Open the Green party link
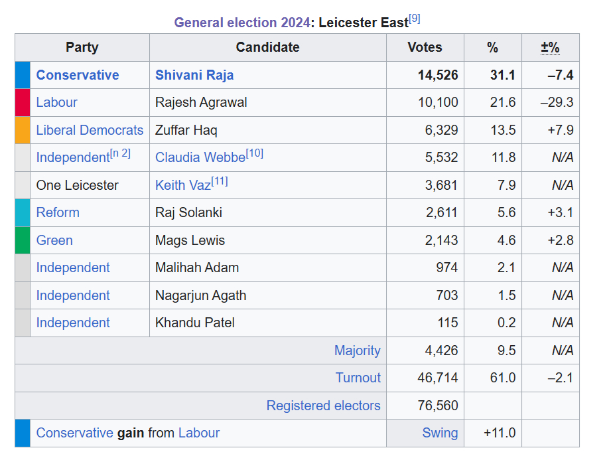 tap(54, 240)
